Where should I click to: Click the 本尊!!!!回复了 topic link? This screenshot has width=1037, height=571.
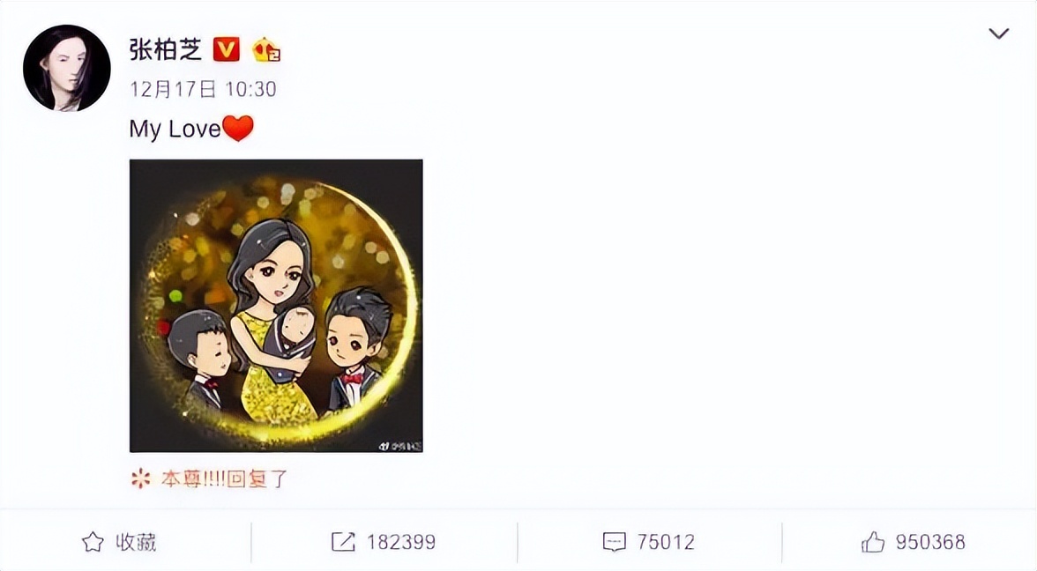224,478
